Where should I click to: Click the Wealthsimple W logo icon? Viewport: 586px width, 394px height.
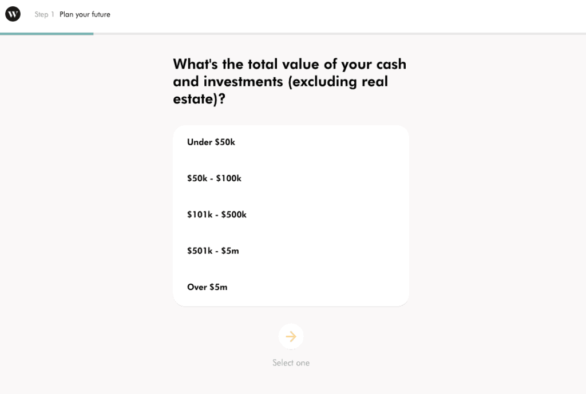[13, 14]
